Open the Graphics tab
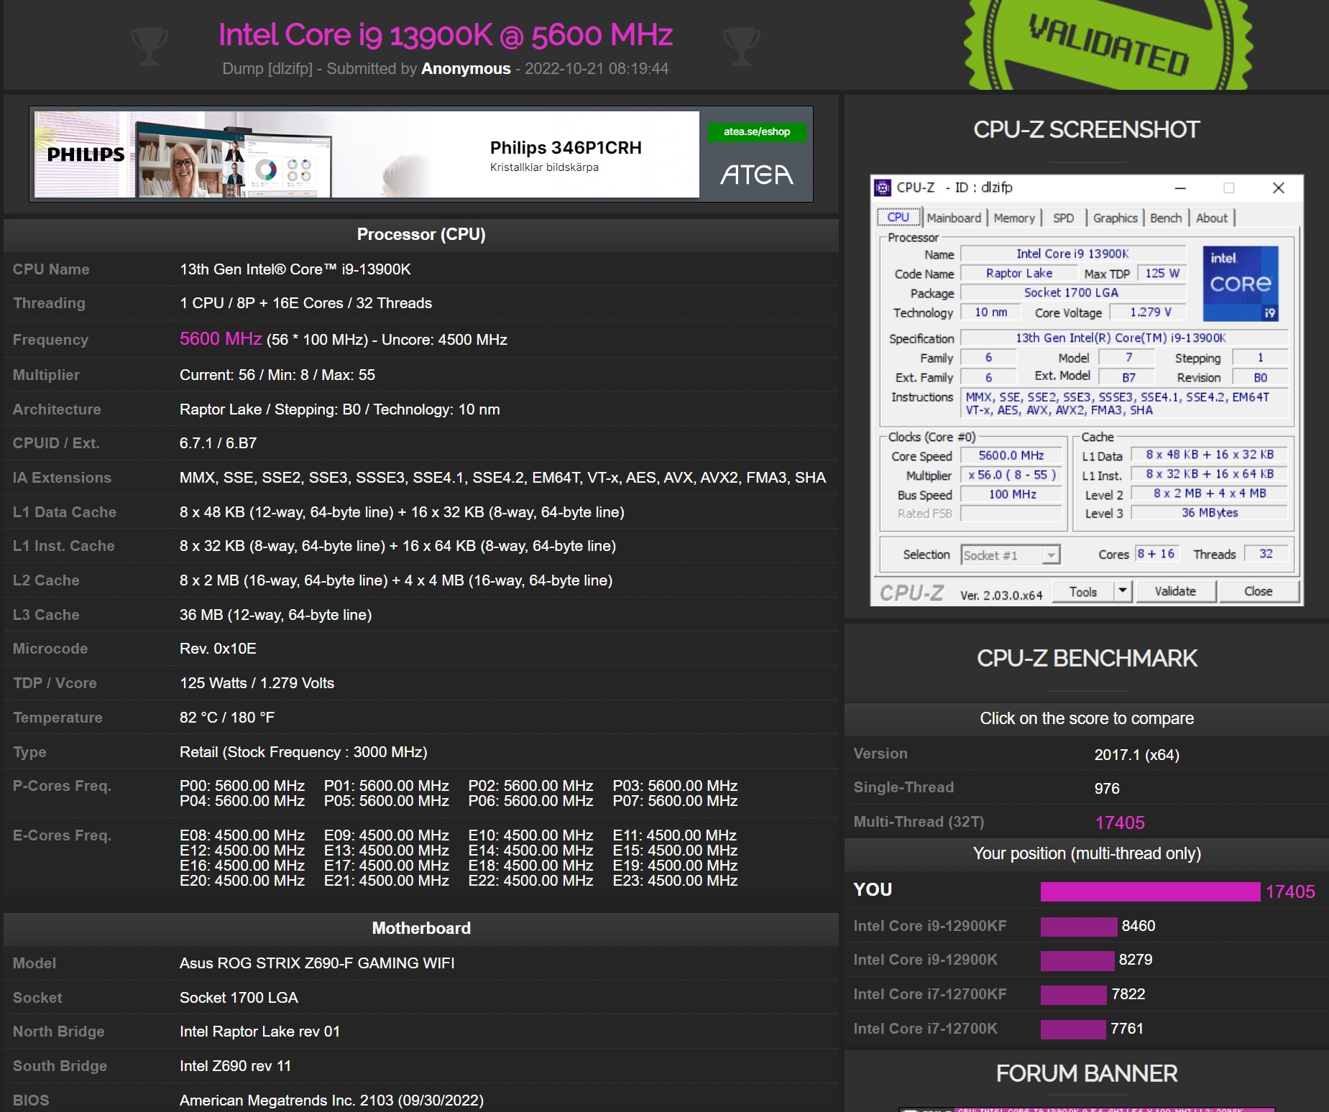 point(1116,218)
